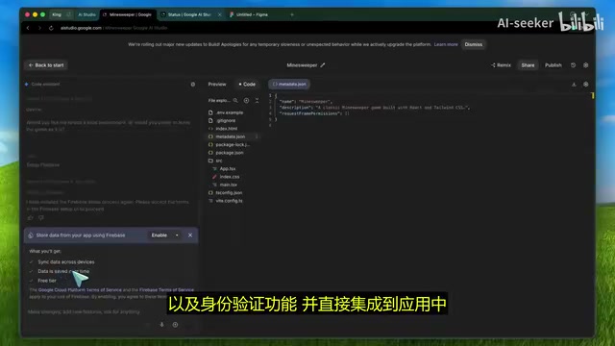Edit the Minesweeper app name with pencil icon
615x346 pixels.
pyautogui.click(x=323, y=65)
